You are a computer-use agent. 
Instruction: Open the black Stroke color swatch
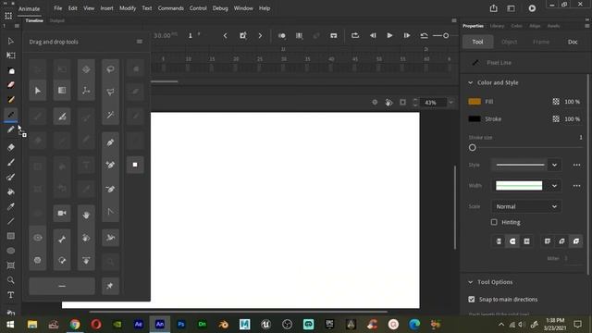coord(475,119)
